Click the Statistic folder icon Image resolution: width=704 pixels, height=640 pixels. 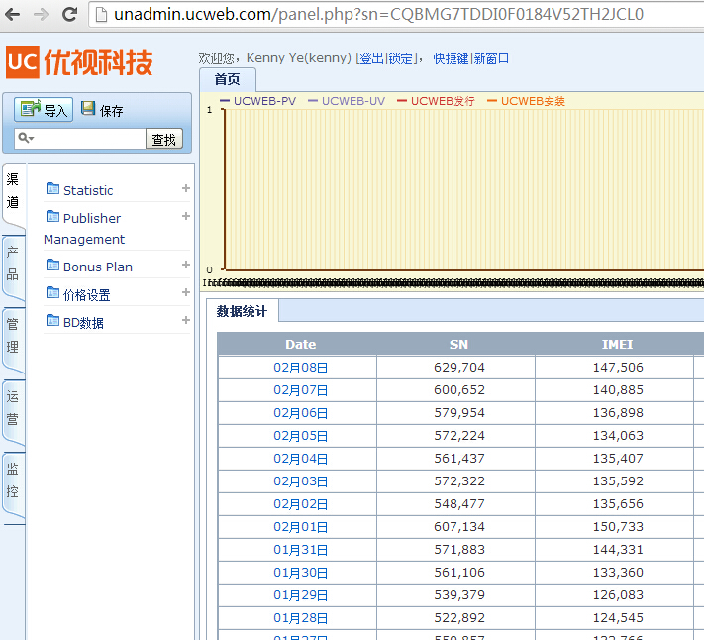[x=52, y=188]
